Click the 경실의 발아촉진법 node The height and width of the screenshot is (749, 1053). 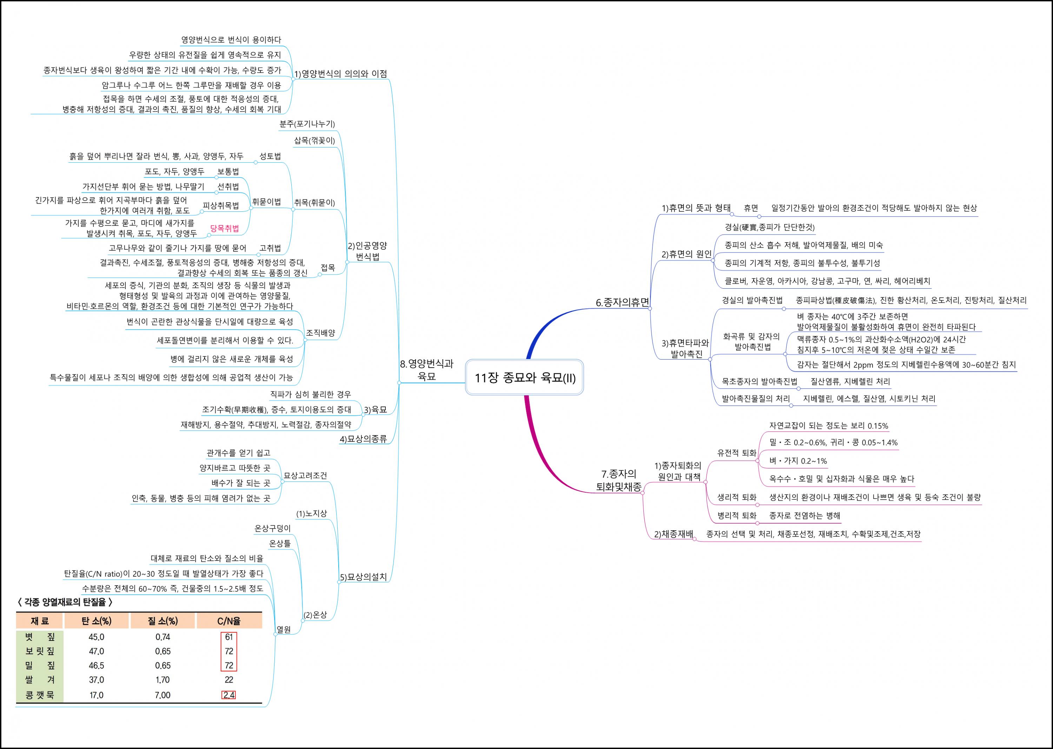752,300
